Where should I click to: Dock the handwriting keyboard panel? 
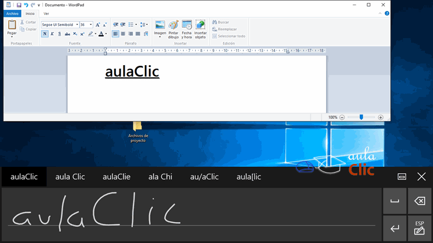tap(402, 177)
